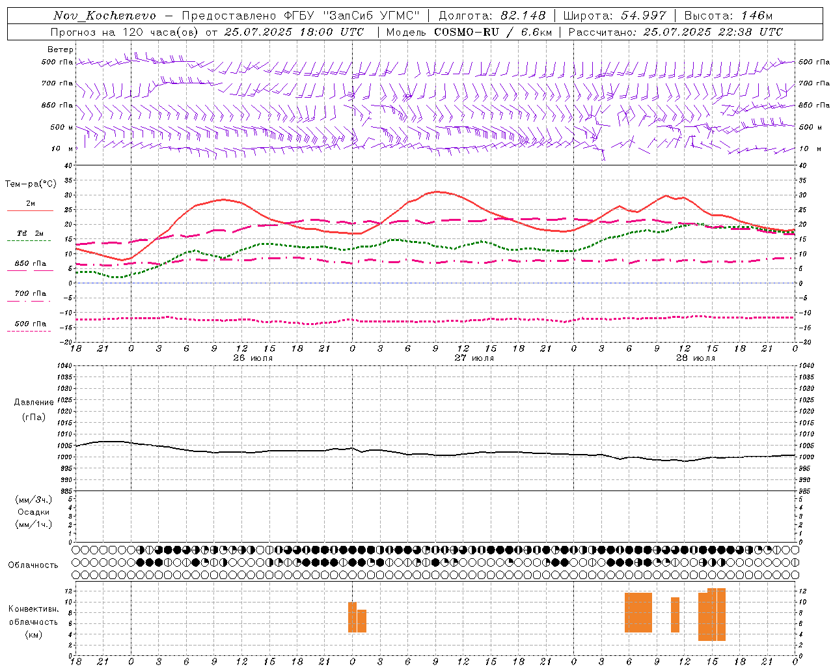The image size is (833, 667).
Task: Click the 27 июля date label
Action: 474,358
